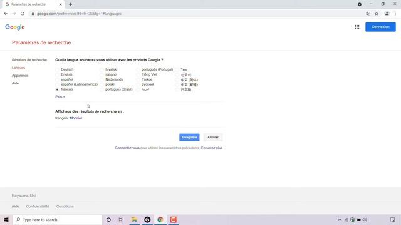Choose Nederlands language

pyautogui.click(x=102, y=79)
